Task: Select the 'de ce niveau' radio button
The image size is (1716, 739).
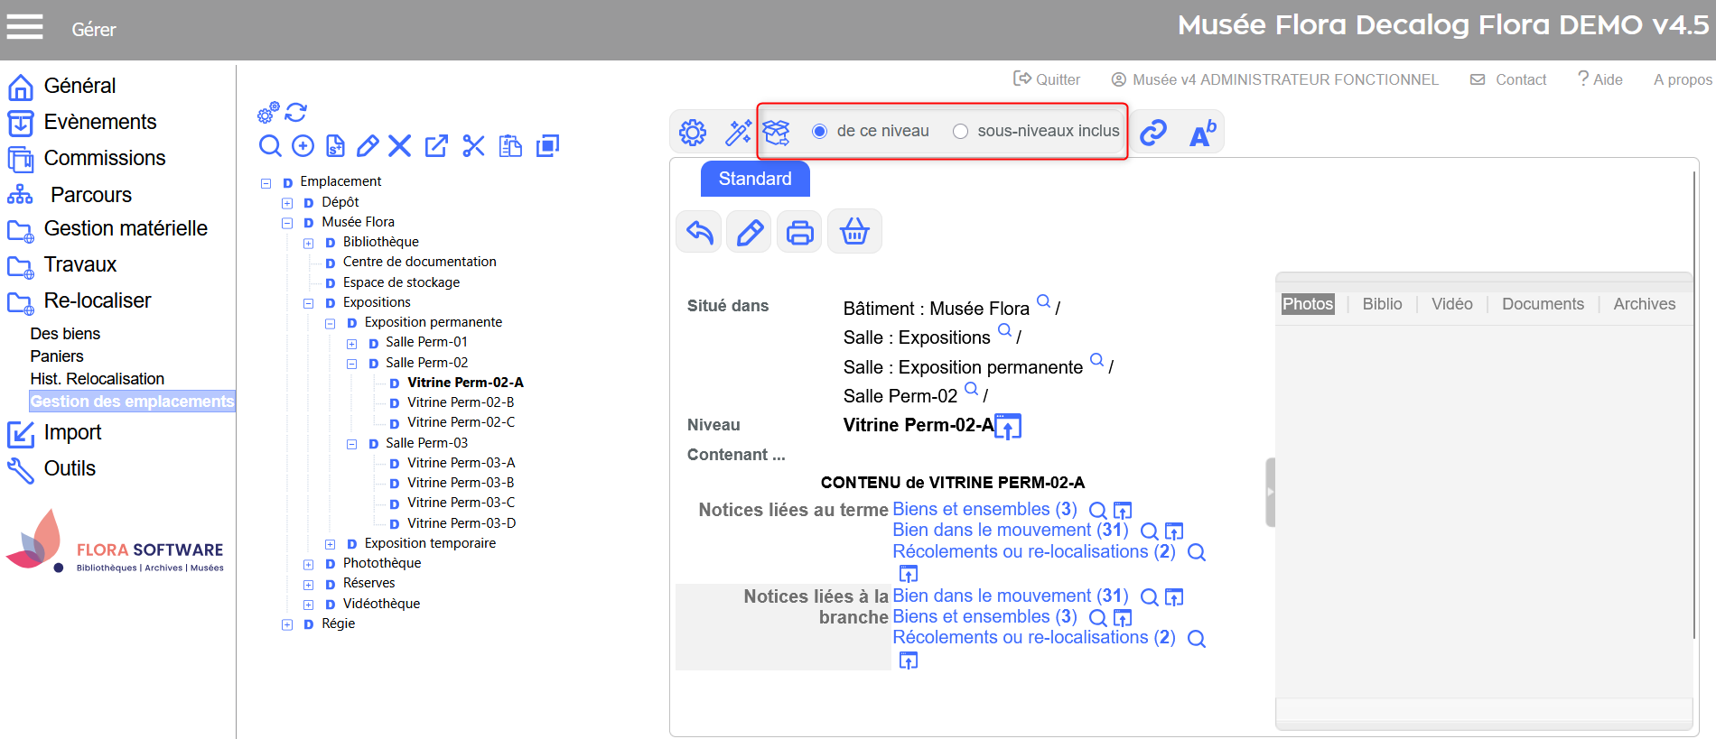Action: click(820, 132)
